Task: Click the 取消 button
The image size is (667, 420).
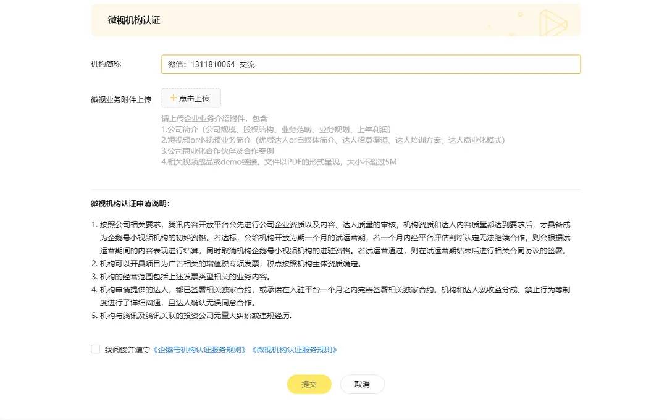Action: click(x=362, y=384)
